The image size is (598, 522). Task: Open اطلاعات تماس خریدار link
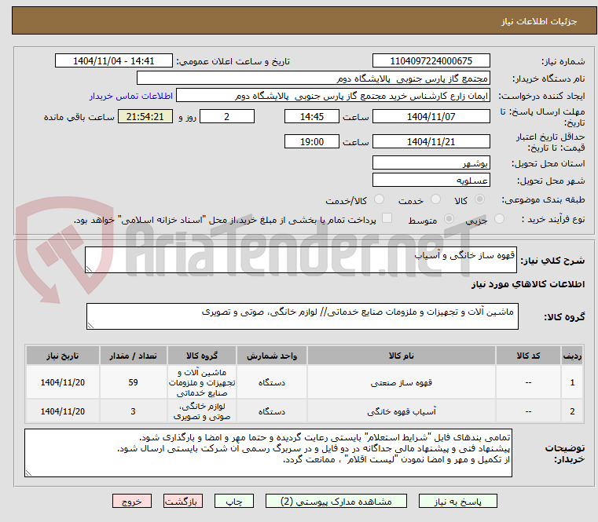(131, 96)
